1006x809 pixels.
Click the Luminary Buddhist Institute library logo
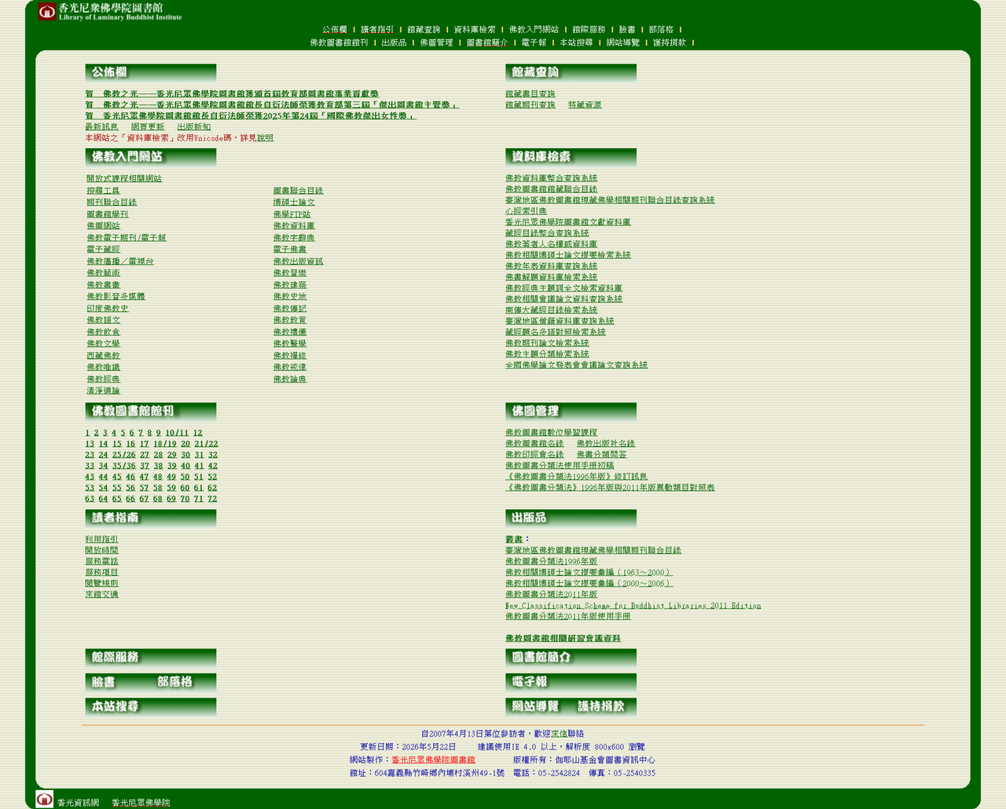pyautogui.click(x=110, y=11)
